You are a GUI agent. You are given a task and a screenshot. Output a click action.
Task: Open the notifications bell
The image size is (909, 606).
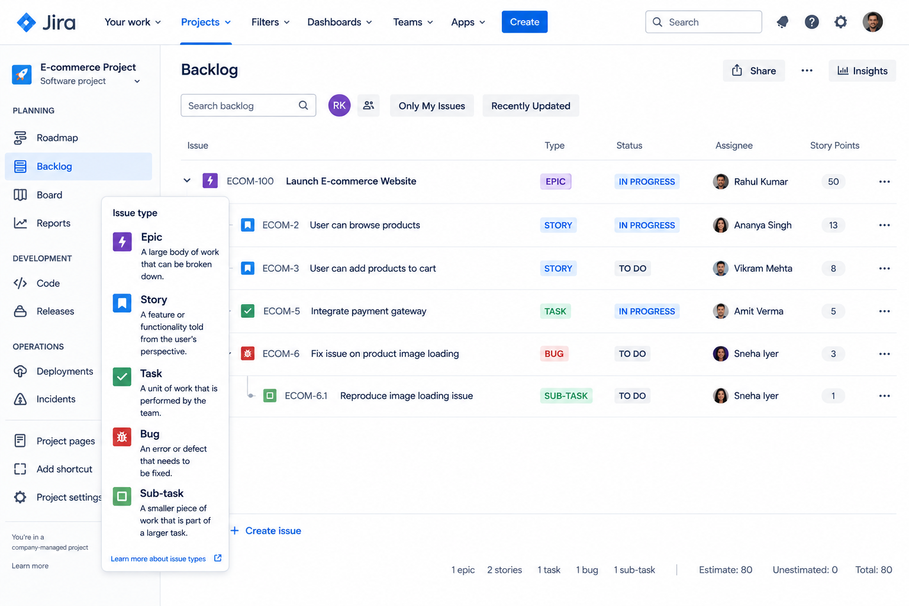[x=782, y=22]
